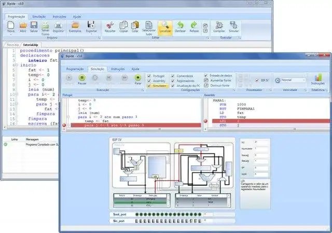Screen dimensions: 332x233
Task: Open a file with Abrir icon
Action: click(x=23, y=27)
